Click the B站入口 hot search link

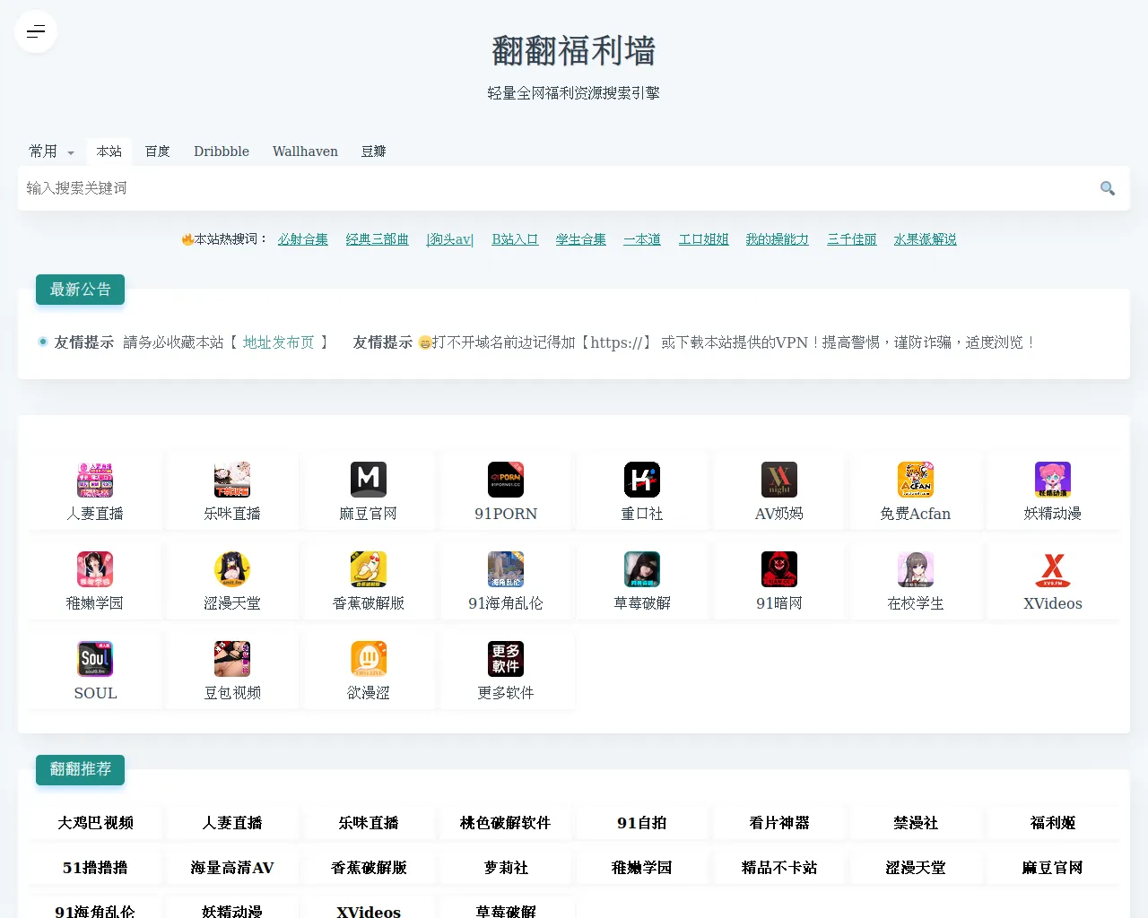pyautogui.click(x=515, y=239)
